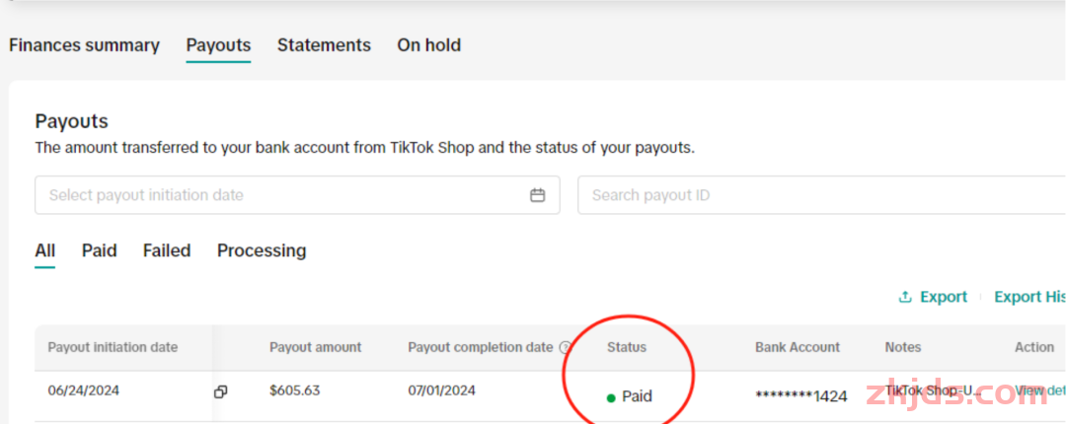The width and height of the screenshot is (1066, 424).
Task: Switch to the Statements tab
Action: (325, 45)
